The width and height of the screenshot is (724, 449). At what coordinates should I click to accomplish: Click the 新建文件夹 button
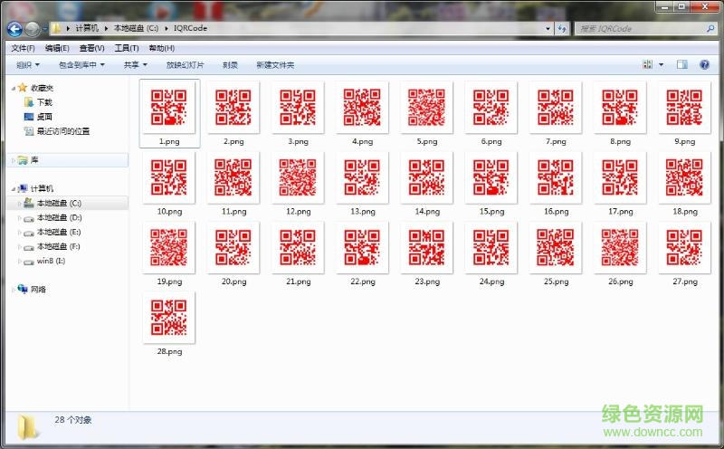click(x=275, y=65)
